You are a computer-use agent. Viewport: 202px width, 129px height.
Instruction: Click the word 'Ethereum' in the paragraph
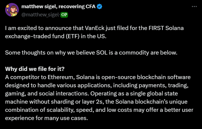tap(60, 77)
